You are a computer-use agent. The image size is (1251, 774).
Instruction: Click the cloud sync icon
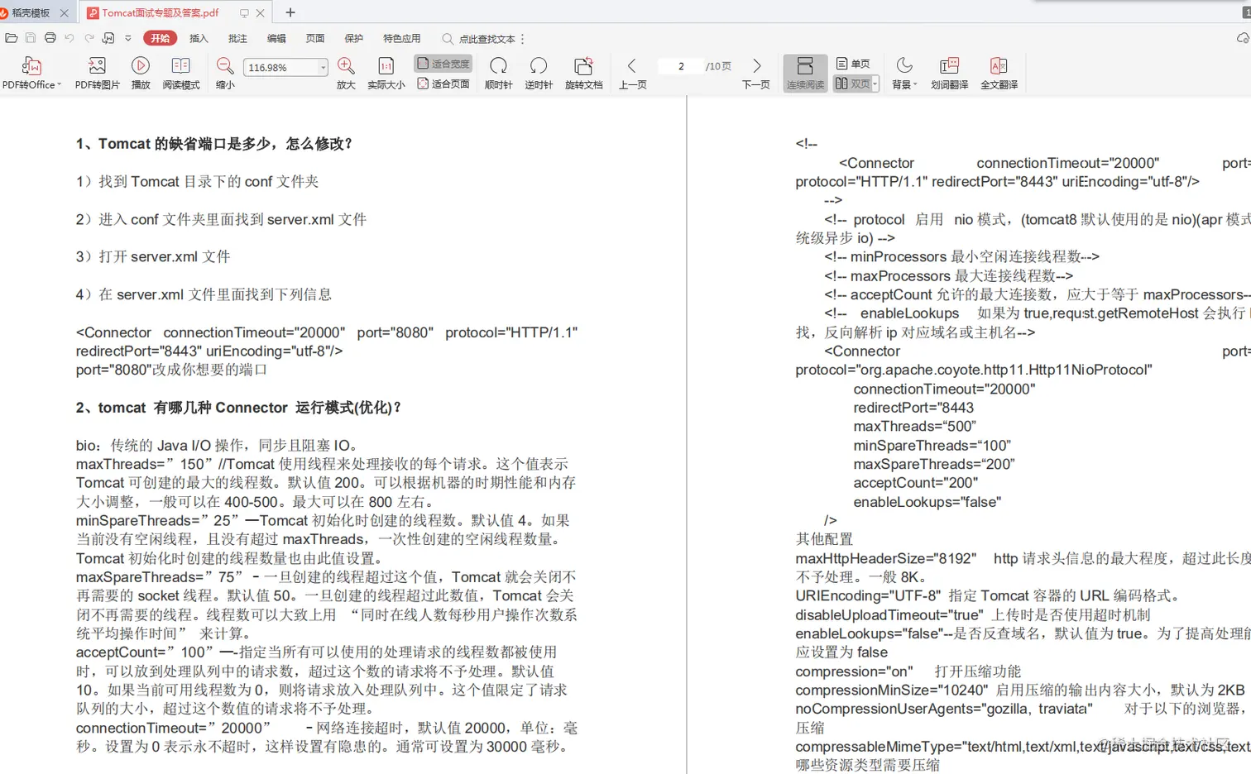(x=1243, y=38)
